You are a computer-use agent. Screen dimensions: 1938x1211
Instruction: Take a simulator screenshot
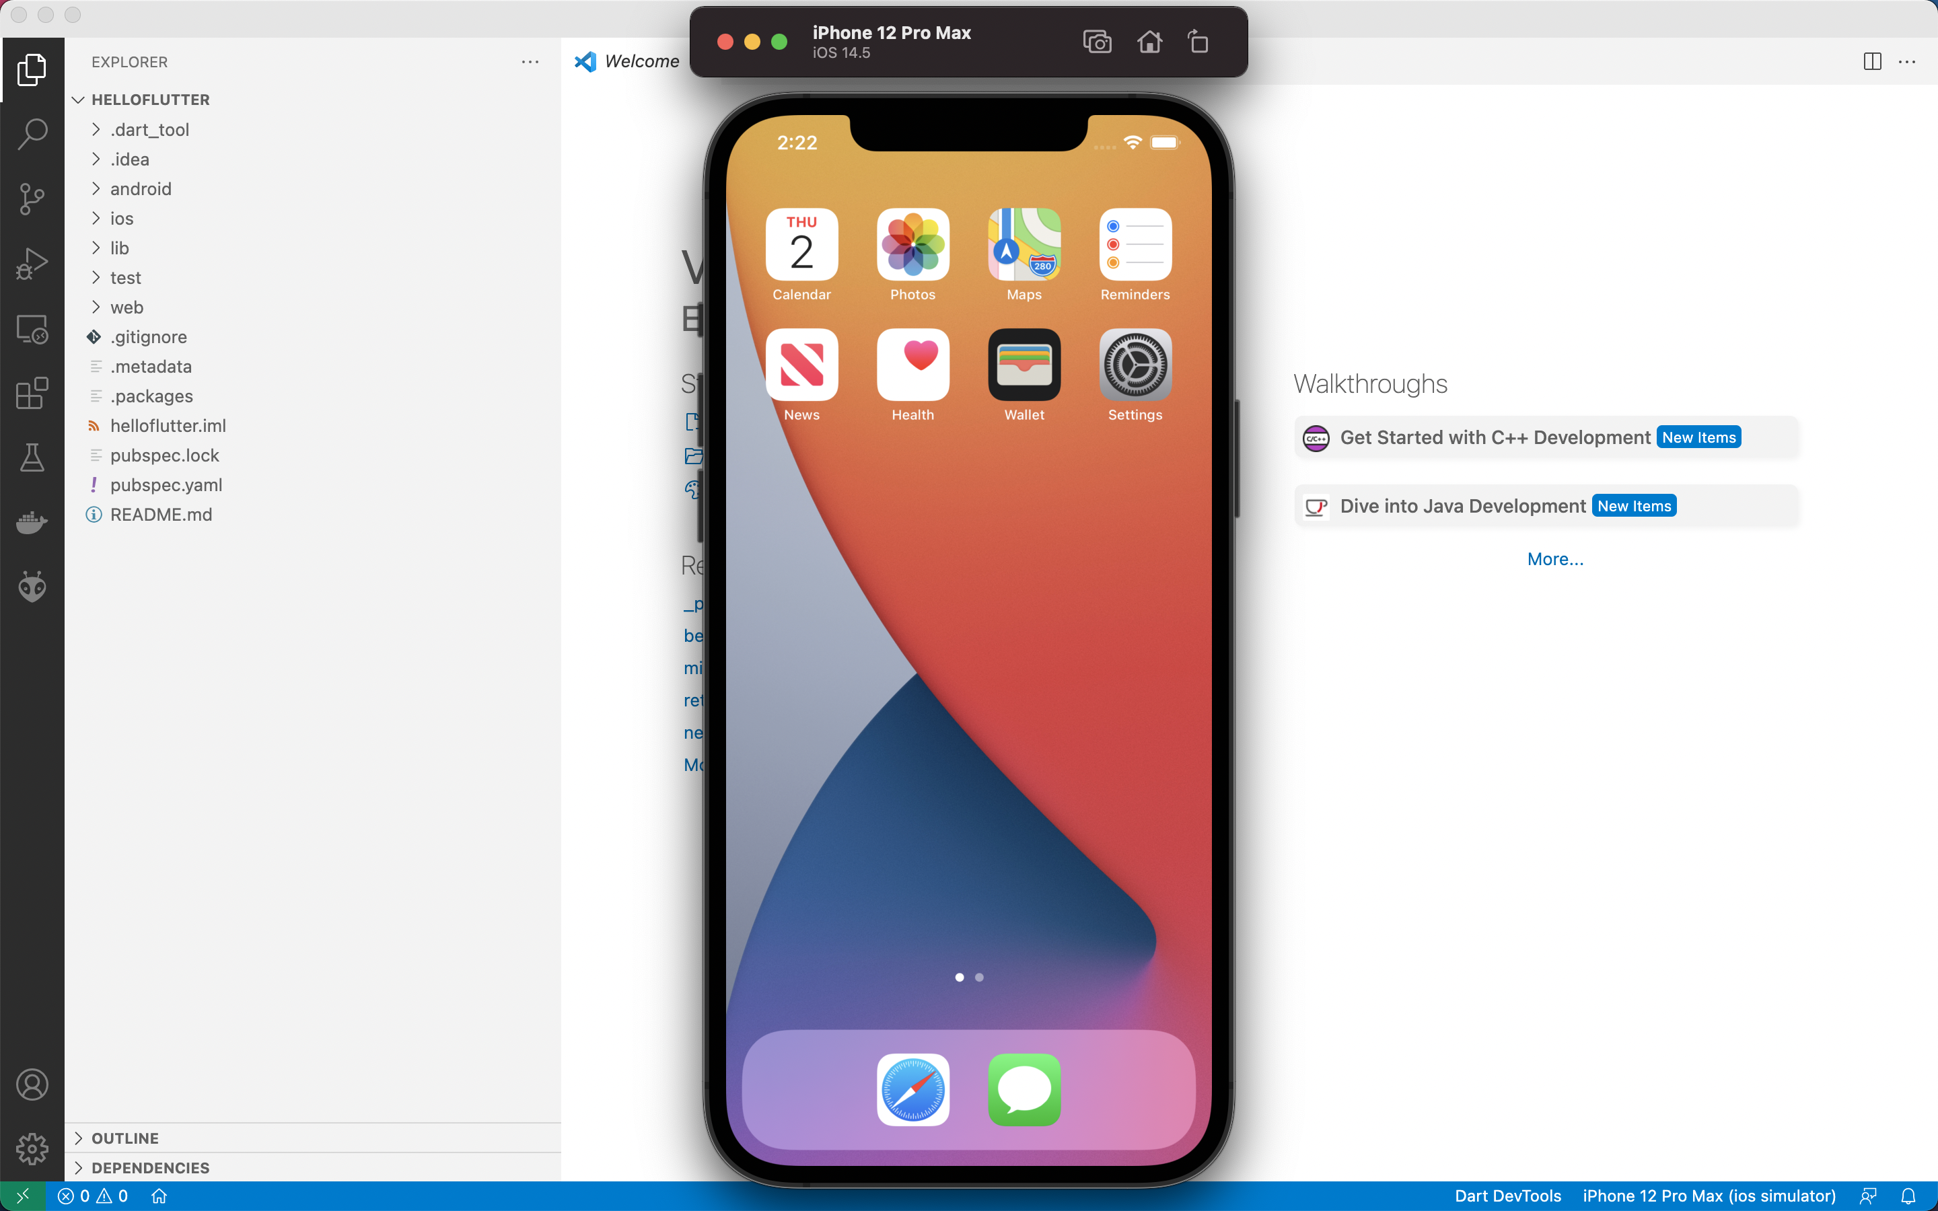point(1097,42)
